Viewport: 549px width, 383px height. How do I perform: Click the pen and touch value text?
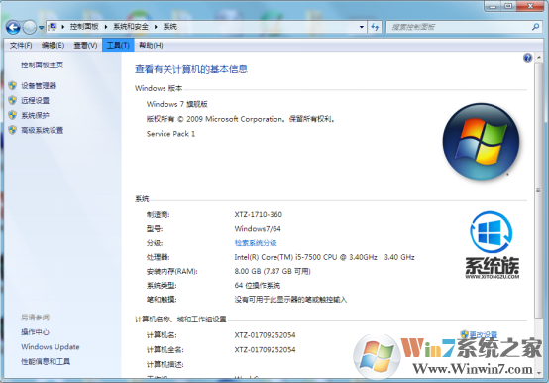(x=290, y=300)
